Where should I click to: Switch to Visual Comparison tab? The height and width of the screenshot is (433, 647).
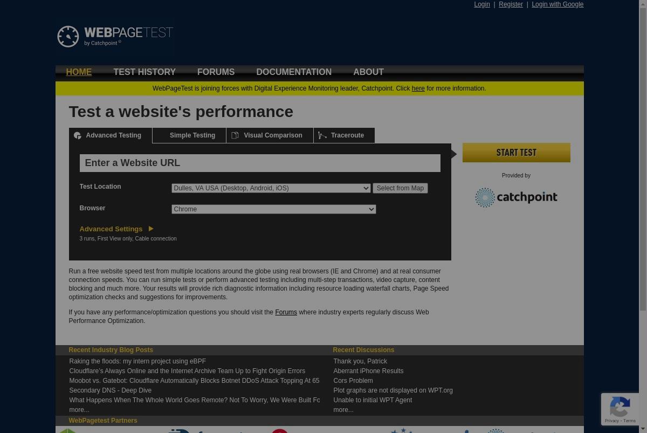pos(270,135)
